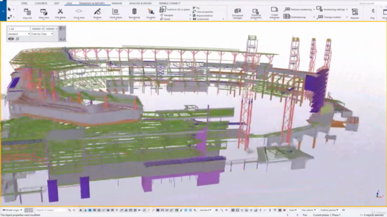Expand the Change number dropdown arrow
This screenshot has height=217, width=387.
tap(346, 17)
